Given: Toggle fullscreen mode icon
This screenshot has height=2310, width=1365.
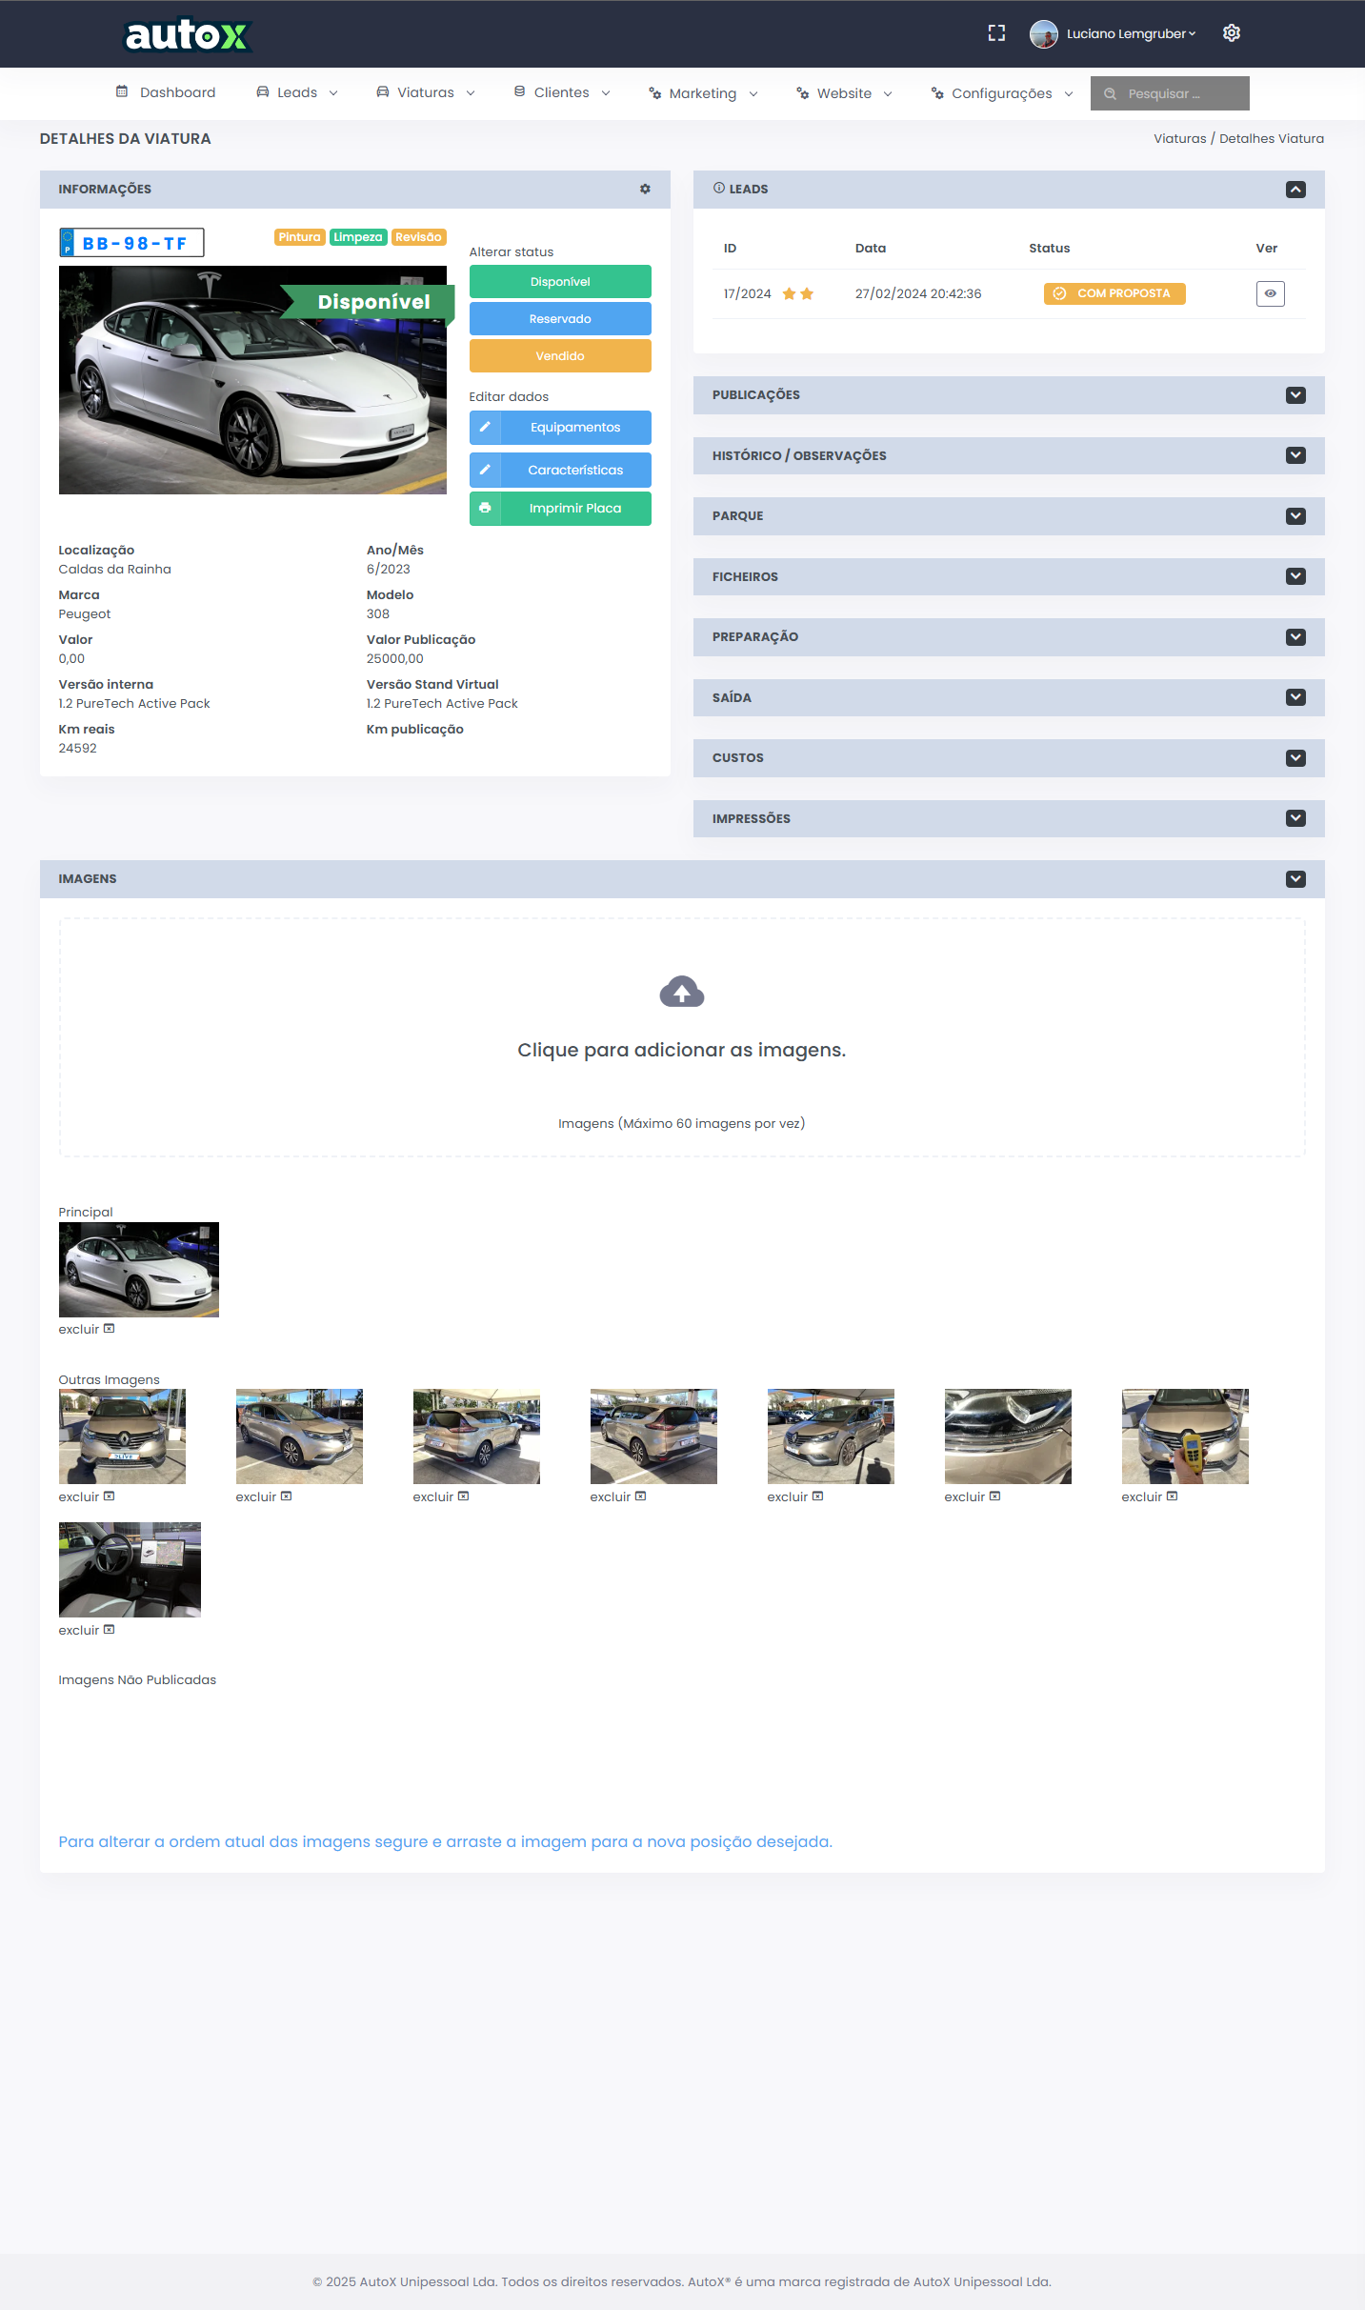Looking at the screenshot, I should 996,33.
